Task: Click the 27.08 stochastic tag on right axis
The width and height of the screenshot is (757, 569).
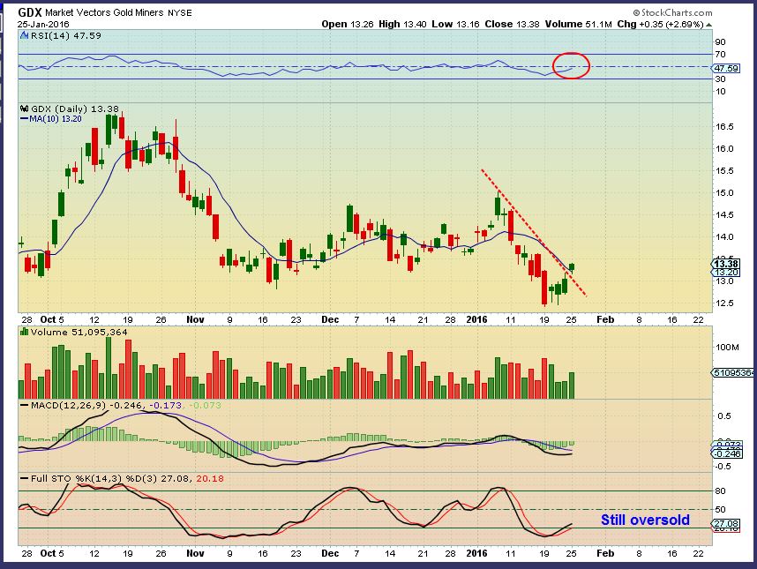Action: (727, 524)
